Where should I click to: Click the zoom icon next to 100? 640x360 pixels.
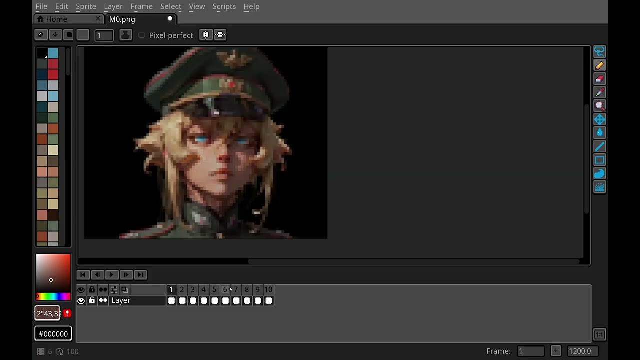[x=59, y=351]
